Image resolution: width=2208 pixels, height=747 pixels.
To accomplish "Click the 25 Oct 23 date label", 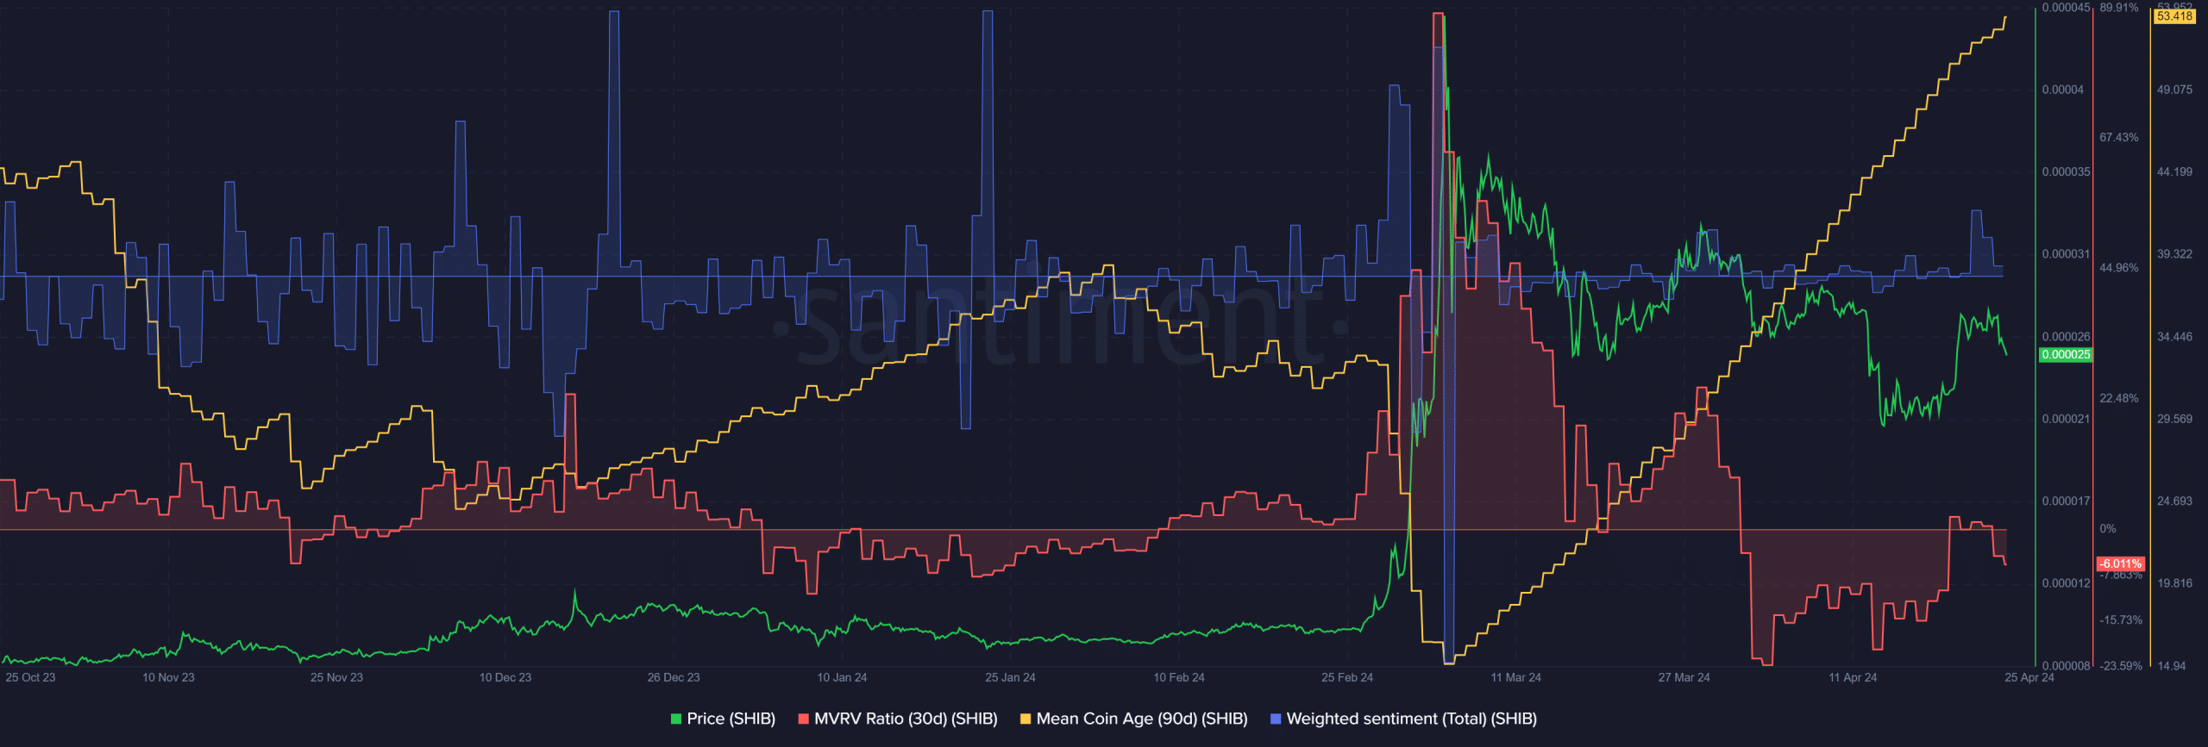I will [x=30, y=677].
